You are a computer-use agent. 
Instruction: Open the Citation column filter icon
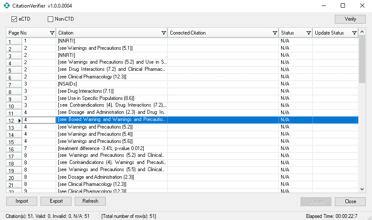coord(164,33)
